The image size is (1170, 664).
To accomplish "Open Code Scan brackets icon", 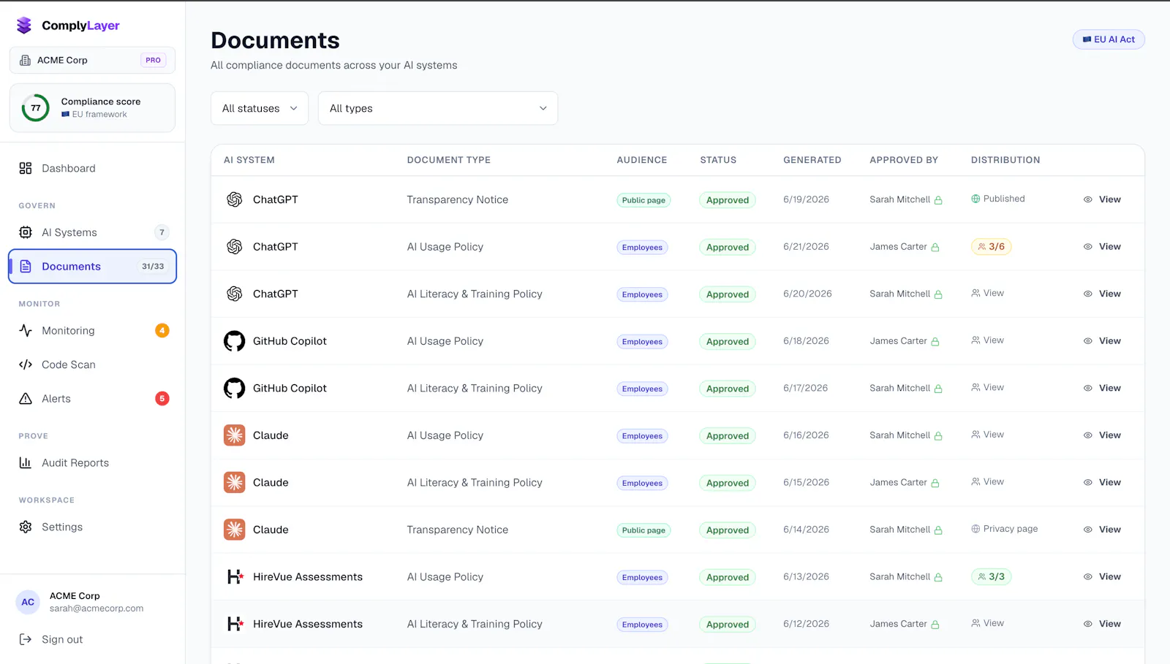I will click(x=26, y=365).
